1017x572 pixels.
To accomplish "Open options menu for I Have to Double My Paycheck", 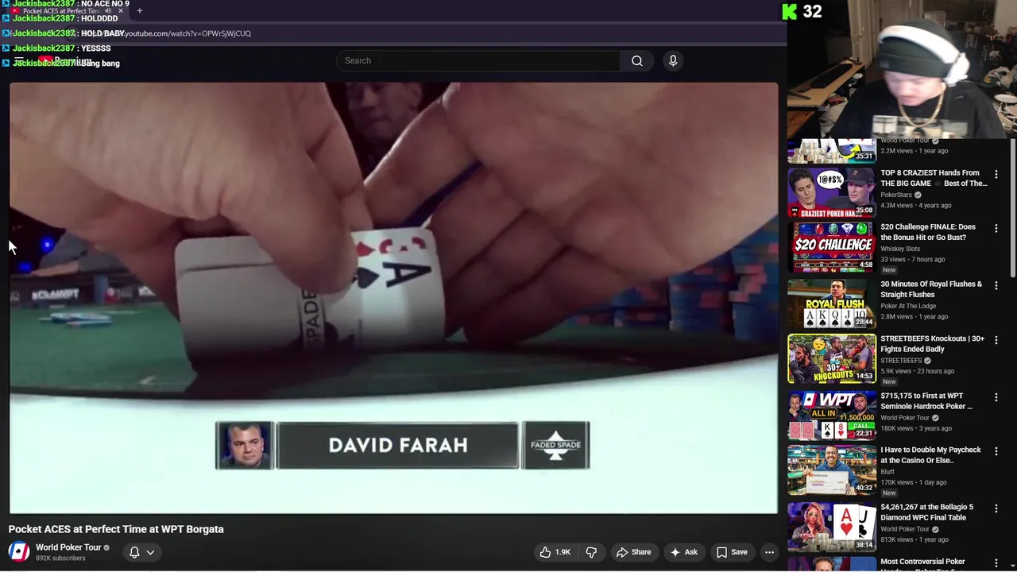I will (996, 450).
